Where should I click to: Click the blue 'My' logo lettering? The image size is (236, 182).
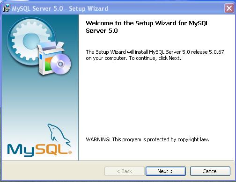tap(21, 150)
